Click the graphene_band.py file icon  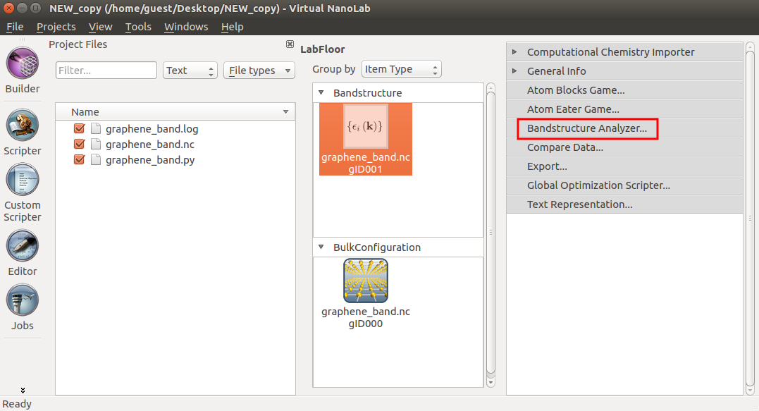pos(96,160)
